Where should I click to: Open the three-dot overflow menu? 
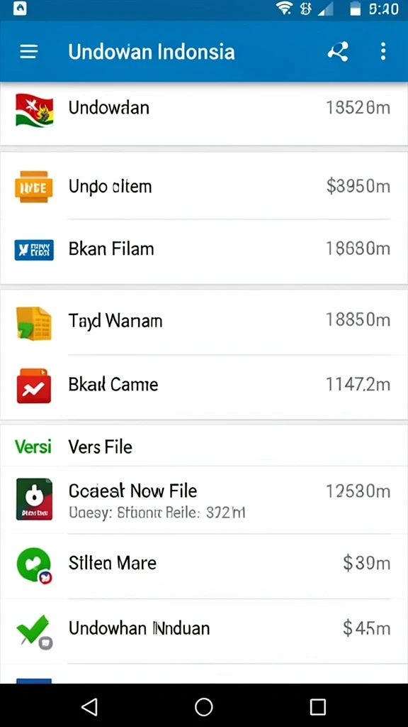pos(383,51)
